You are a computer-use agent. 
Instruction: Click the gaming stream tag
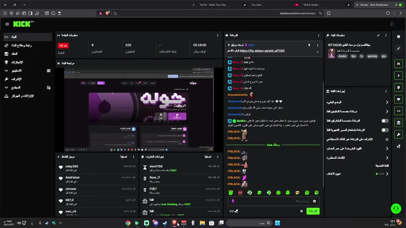click(372, 56)
